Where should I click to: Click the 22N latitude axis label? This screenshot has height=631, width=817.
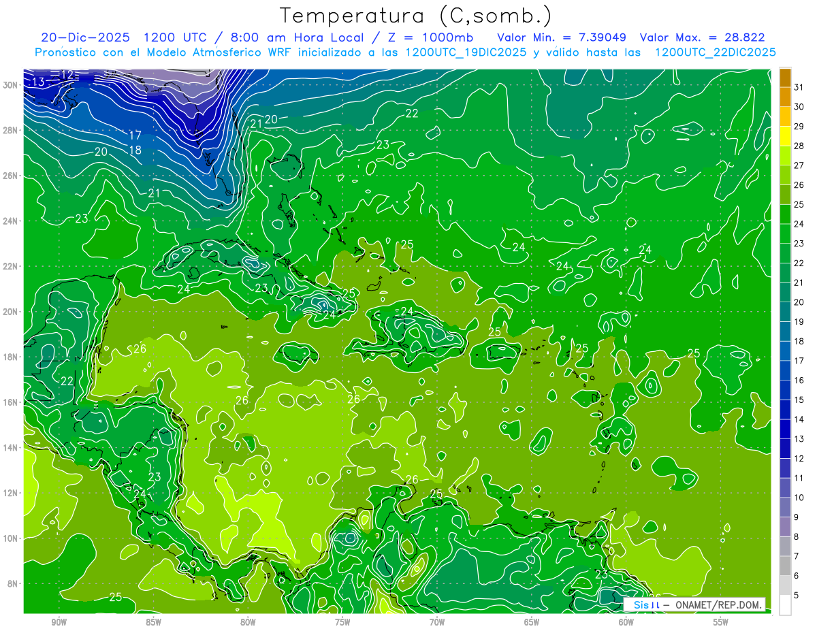(x=10, y=266)
